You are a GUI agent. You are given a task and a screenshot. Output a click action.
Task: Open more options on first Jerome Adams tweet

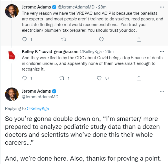tap(162, 7)
